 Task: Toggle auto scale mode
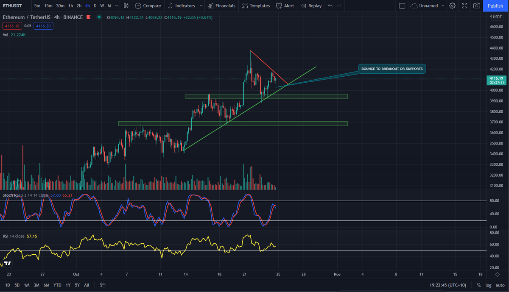click(500, 285)
